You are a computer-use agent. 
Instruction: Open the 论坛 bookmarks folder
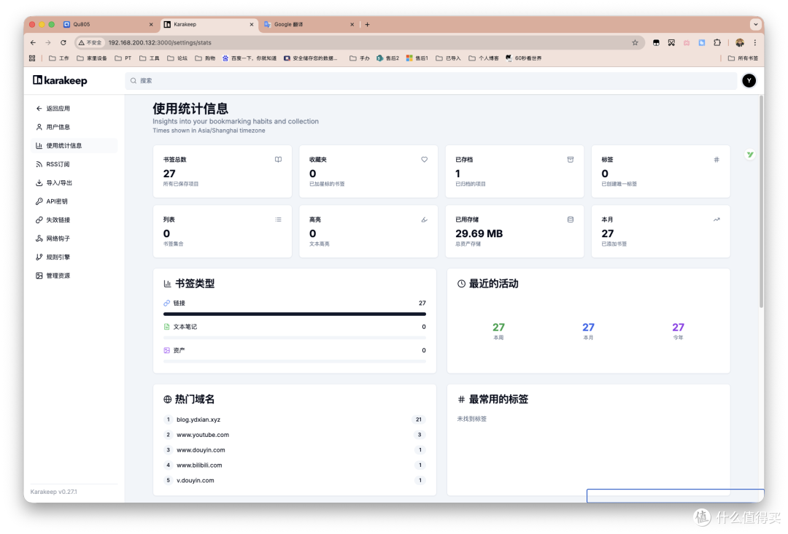pyautogui.click(x=177, y=58)
